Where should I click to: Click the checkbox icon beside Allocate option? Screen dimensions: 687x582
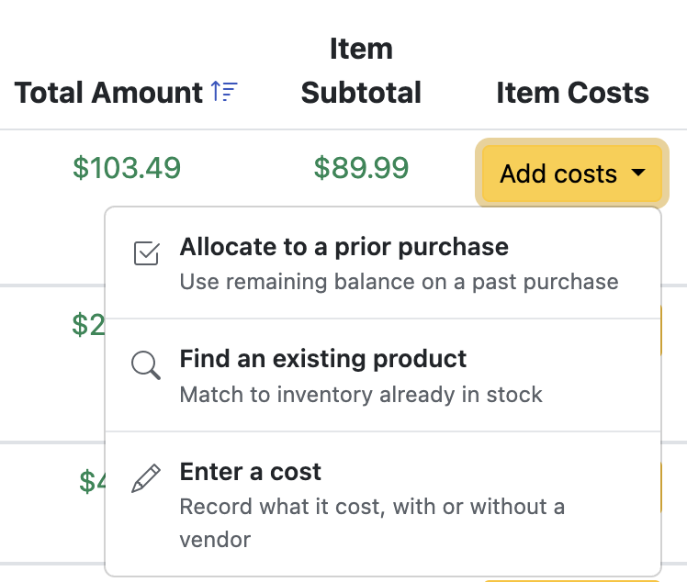[x=146, y=253]
